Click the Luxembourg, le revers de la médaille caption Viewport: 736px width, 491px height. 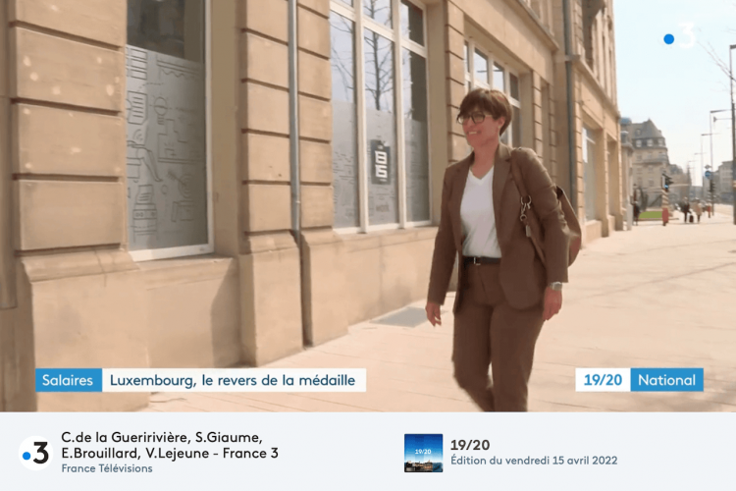click(x=234, y=380)
